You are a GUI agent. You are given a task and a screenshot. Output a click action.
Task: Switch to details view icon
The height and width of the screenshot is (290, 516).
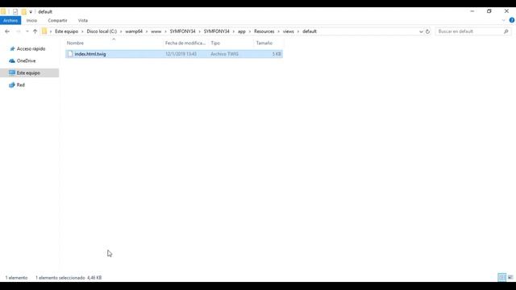tap(501, 277)
